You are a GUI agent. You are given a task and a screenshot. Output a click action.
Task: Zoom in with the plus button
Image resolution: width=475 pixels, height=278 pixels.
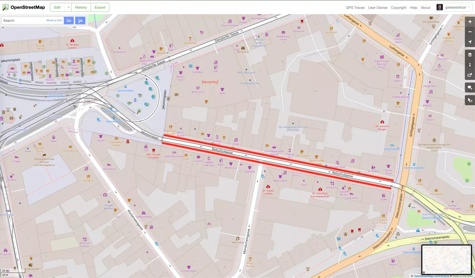(470, 22)
